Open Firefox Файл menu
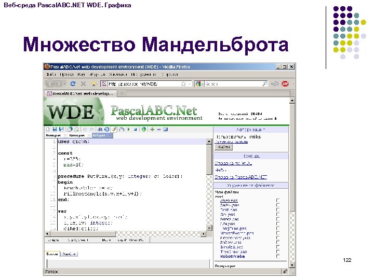Image resolution: width=374 pixels, height=280 pixels. click(x=51, y=75)
